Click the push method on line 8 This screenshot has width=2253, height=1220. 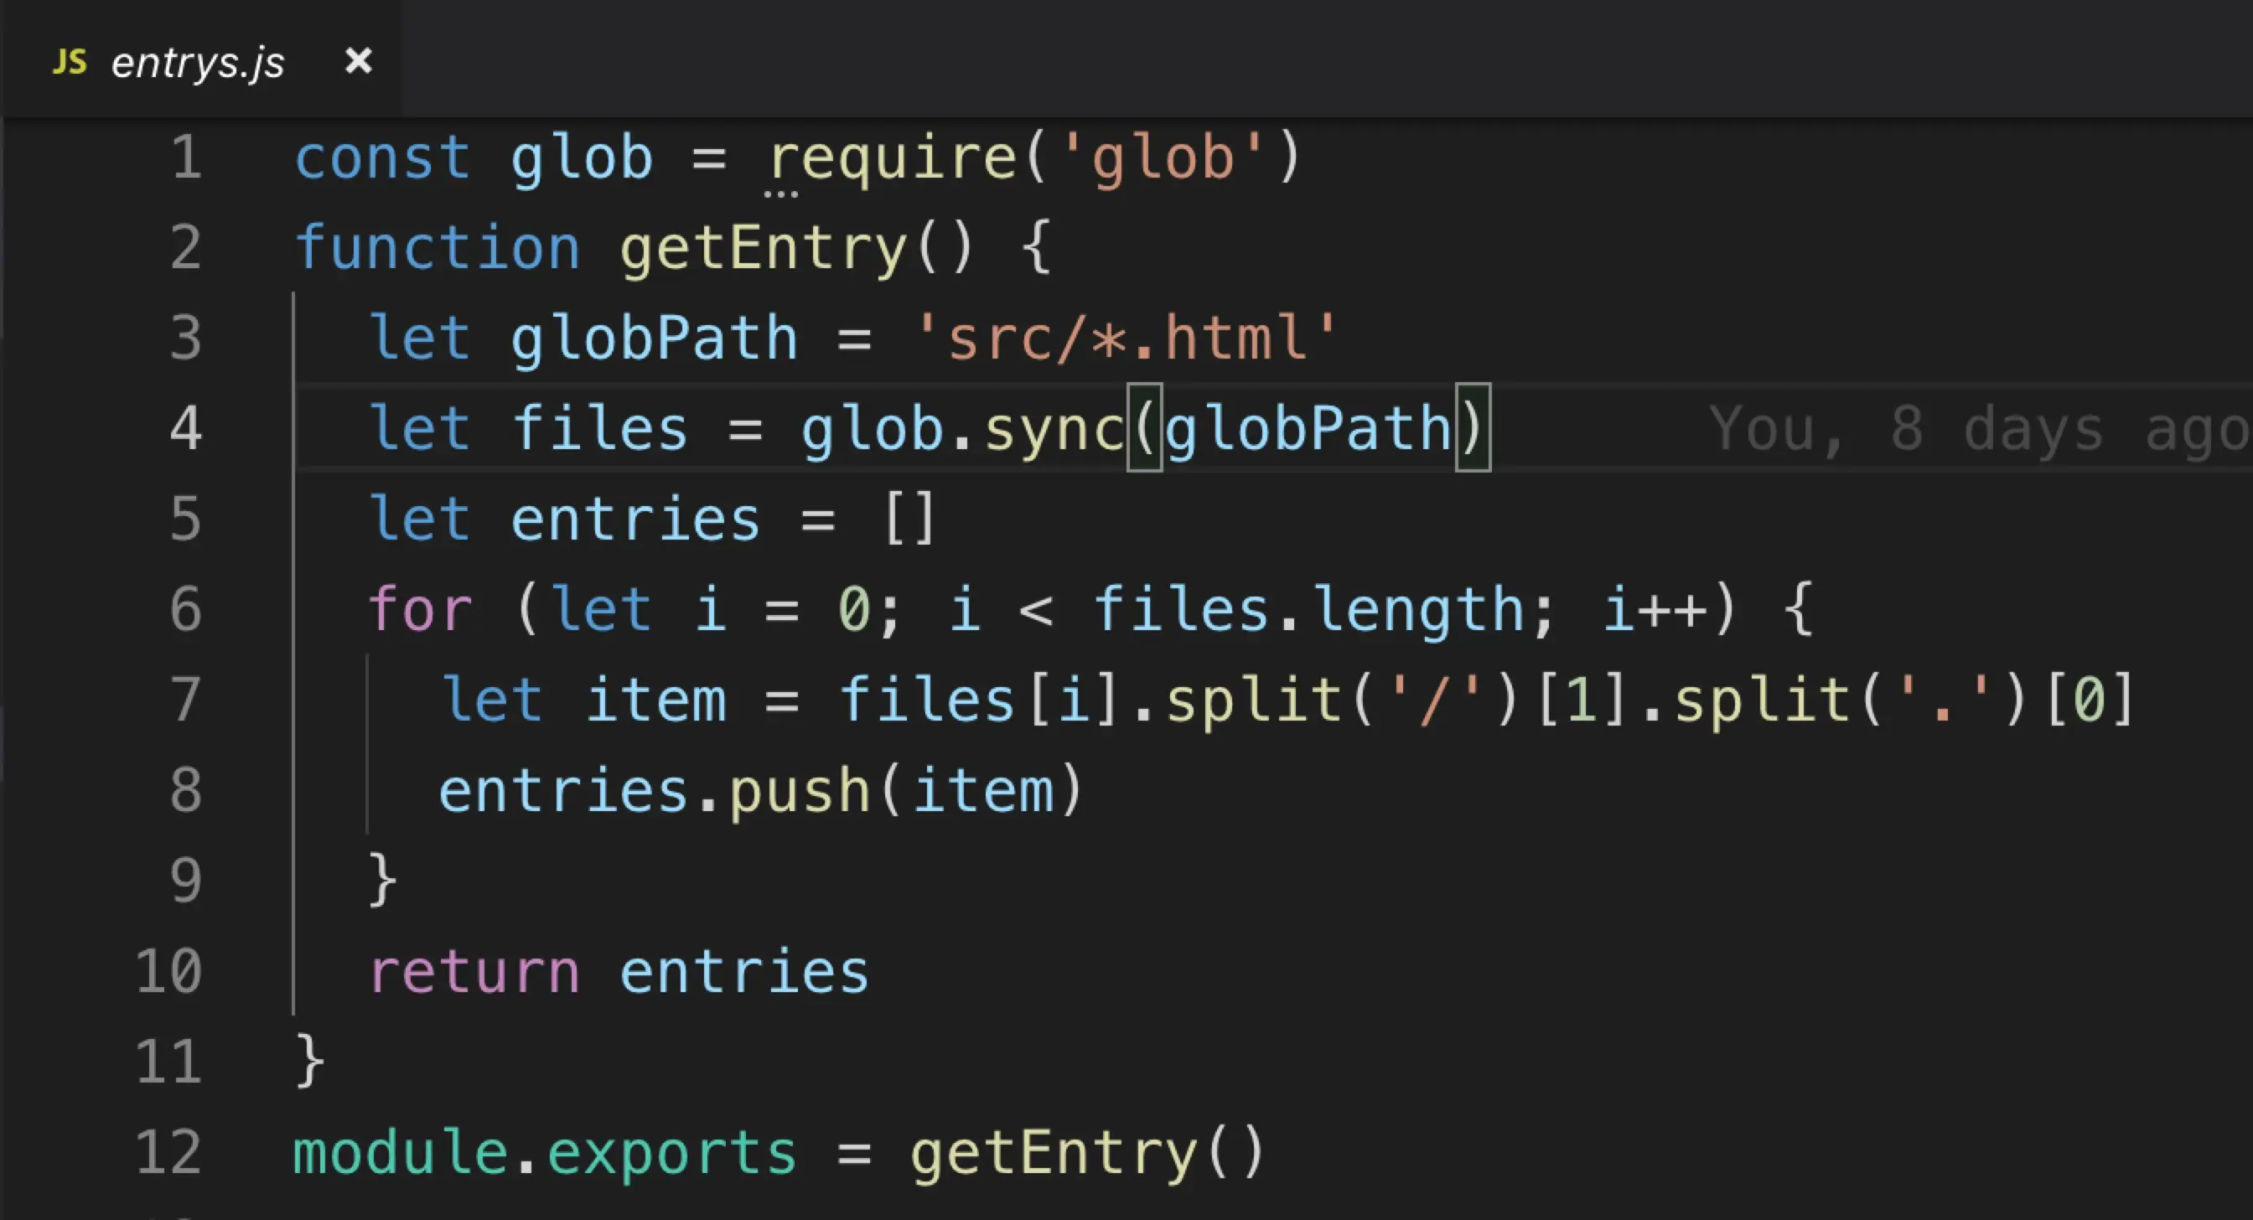coord(800,791)
